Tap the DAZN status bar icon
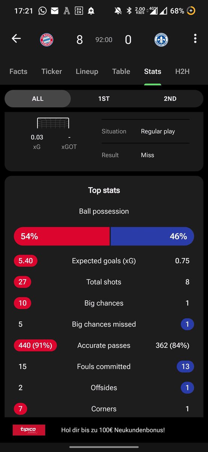Viewport: 208px width, 452px height. point(79,11)
